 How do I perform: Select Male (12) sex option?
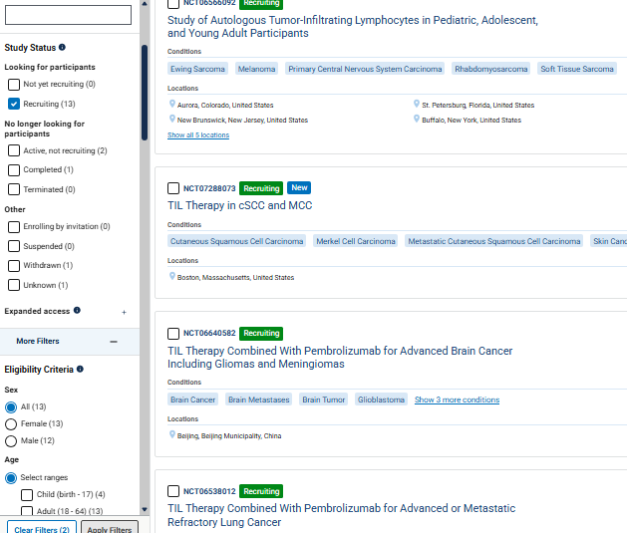click(11, 441)
